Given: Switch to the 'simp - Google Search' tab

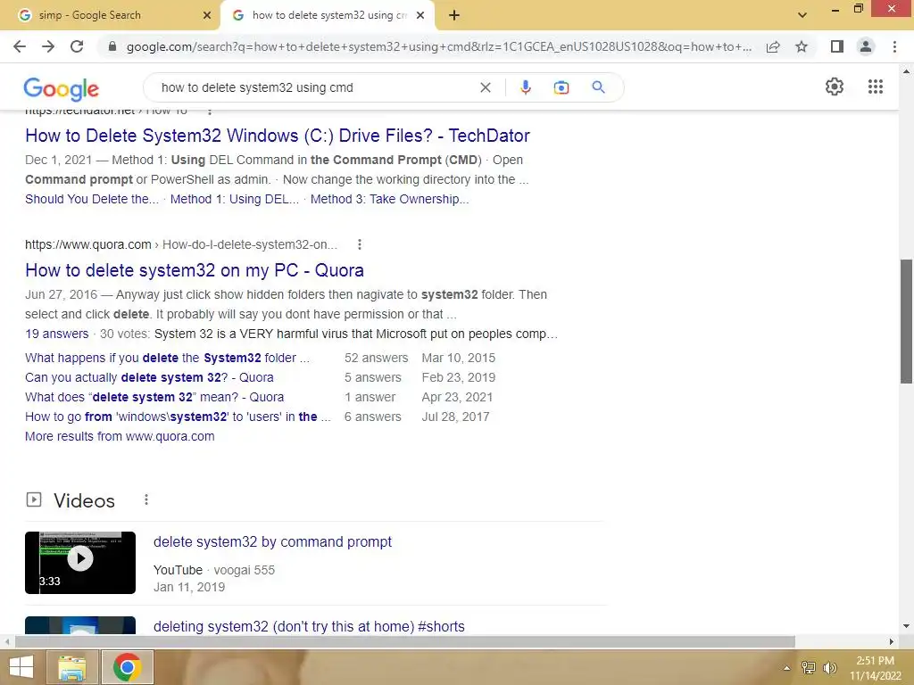Looking at the screenshot, I should pos(111,16).
